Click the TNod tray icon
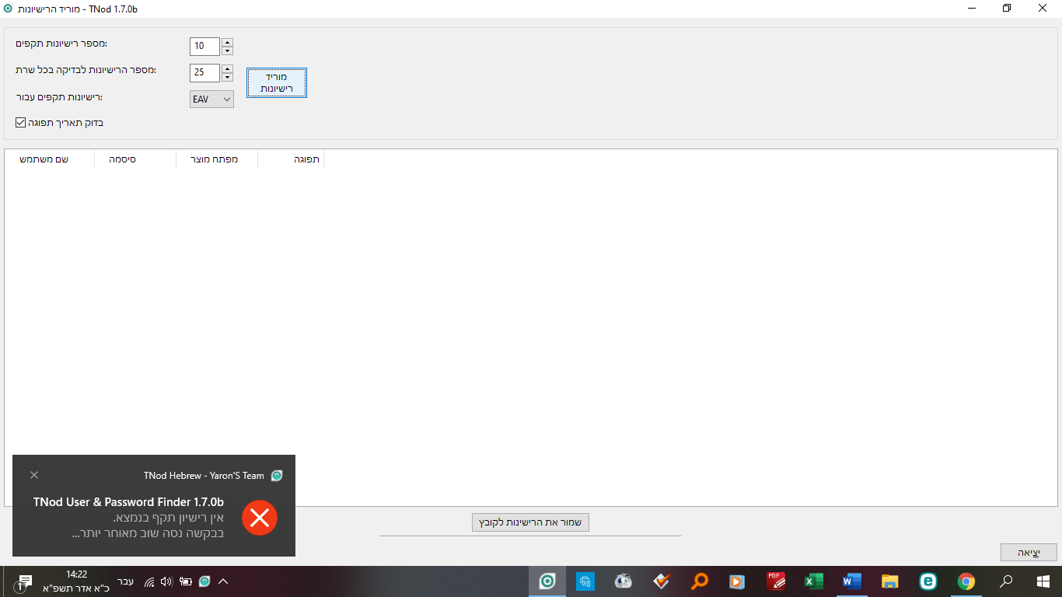Image resolution: width=1062 pixels, height=597 pixels. point(204,581)
